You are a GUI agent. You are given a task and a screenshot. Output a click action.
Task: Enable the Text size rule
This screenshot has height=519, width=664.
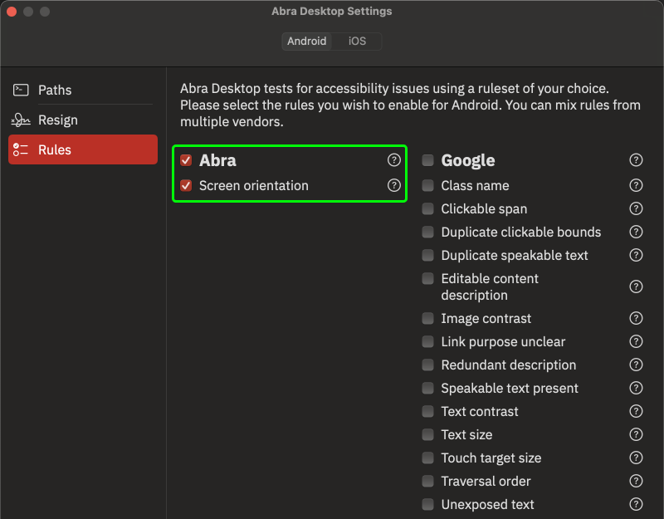tap(427, 434)
